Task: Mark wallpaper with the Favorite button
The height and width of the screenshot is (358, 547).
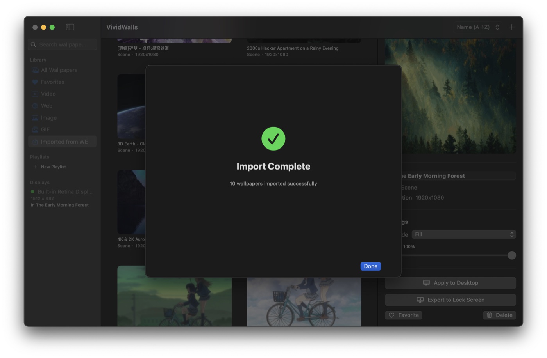Action: [x=404, y=315]
